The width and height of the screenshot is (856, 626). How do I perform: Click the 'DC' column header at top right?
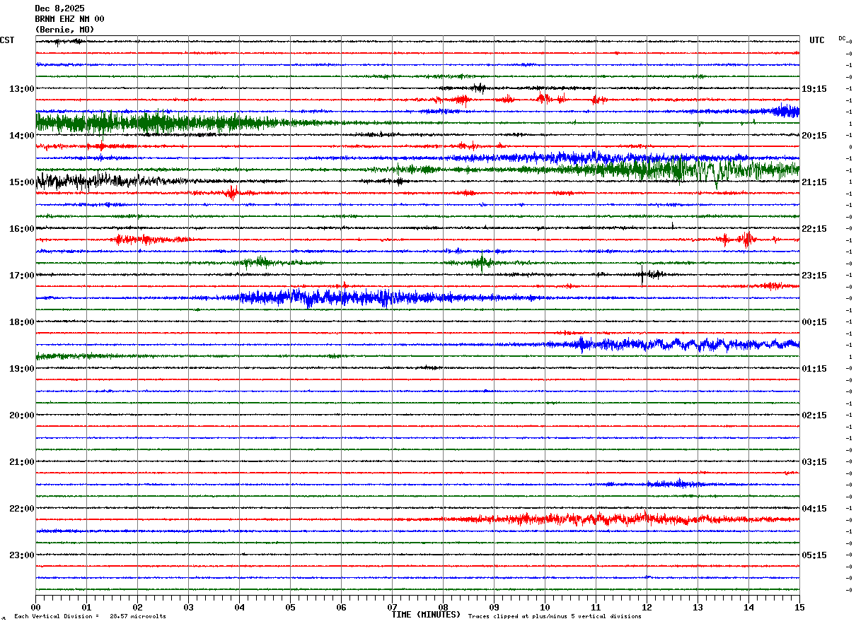coord(842,38)
